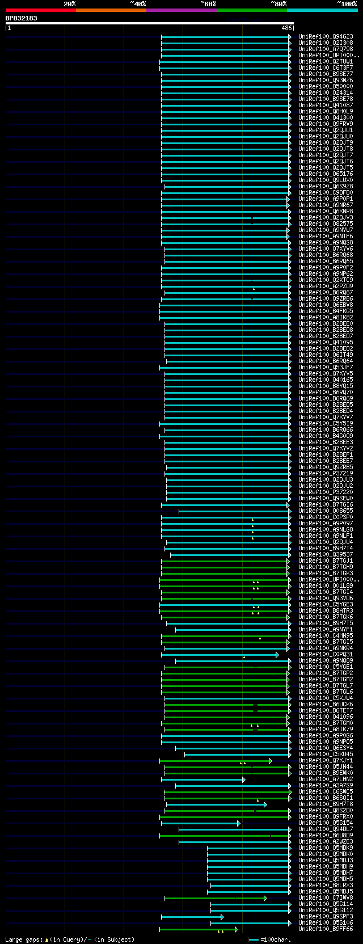The width and height of the screenshot is (363, 944).
Task: Open hit UniRef100_C0PQ31
Action: [326, 655]
